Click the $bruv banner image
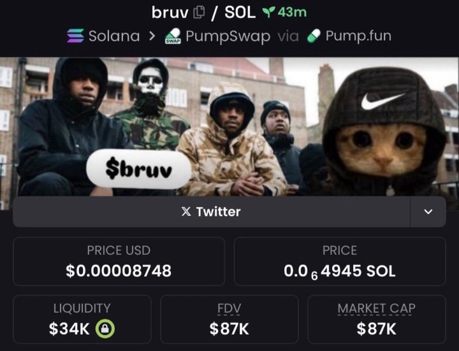This screenshot has width=459, height=351. (x=229, y=127)
